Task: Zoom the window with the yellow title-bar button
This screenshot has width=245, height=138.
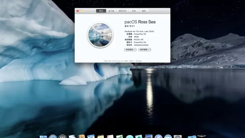Action: 83,11
